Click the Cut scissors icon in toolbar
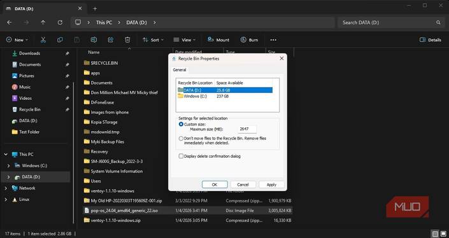 click(x=43, y=40)
